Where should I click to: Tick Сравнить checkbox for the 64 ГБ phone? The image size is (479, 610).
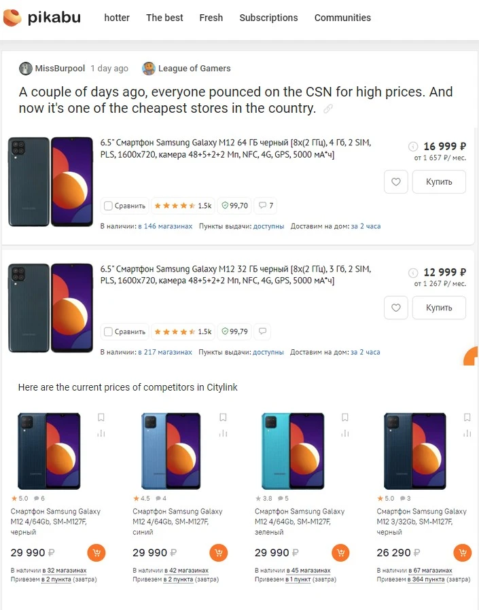[x=108, y=205]
